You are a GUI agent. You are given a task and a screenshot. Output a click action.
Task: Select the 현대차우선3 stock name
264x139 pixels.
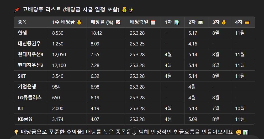click(31, 54)
